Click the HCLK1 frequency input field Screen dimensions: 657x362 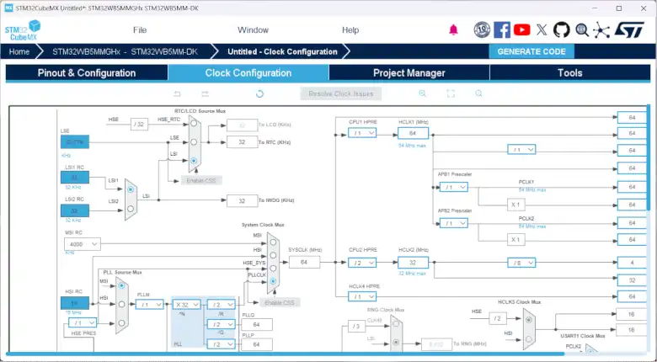[x=413, y=133]
